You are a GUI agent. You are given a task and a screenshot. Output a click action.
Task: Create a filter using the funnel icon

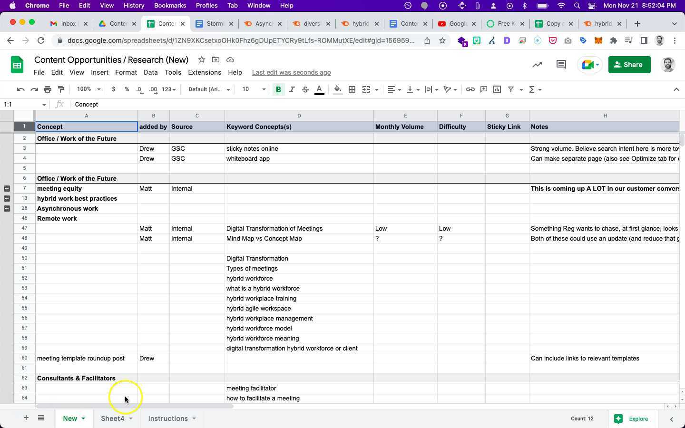point(510,89)
